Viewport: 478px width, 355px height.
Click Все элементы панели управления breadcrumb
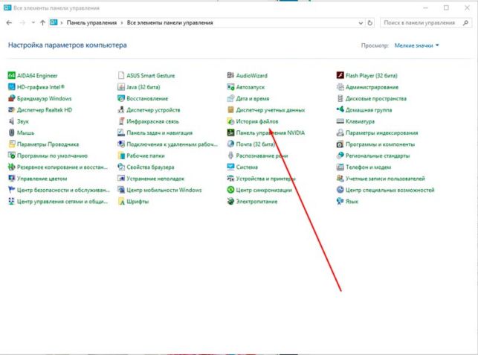pyautogui.click(x=169, y=23)
